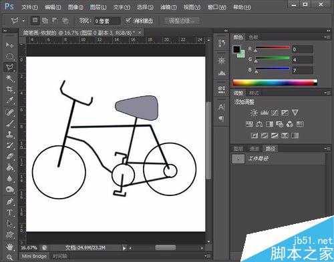334x262 pixels.
Task: Select the Dodge tool
Action: [x=9, y=189]
